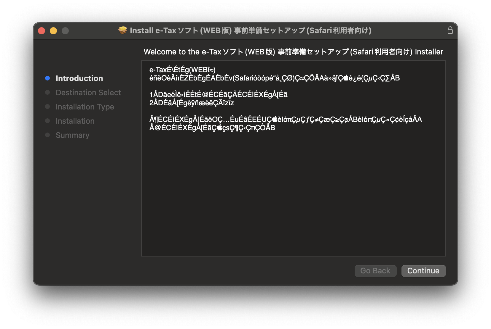Click the first garbled line starting with e-Tax
491x329 pixels.
coord(182,70)
